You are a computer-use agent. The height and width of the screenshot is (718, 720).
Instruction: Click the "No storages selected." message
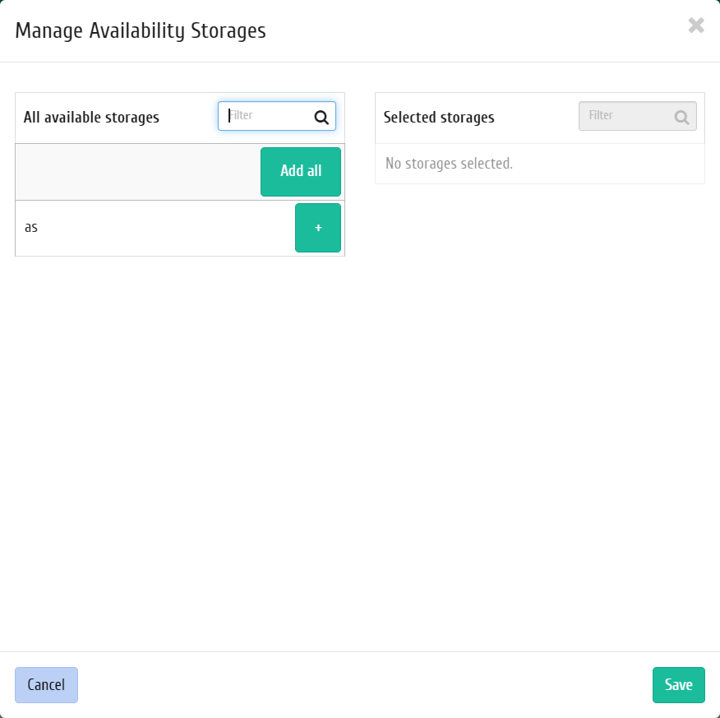coord(449,164)
